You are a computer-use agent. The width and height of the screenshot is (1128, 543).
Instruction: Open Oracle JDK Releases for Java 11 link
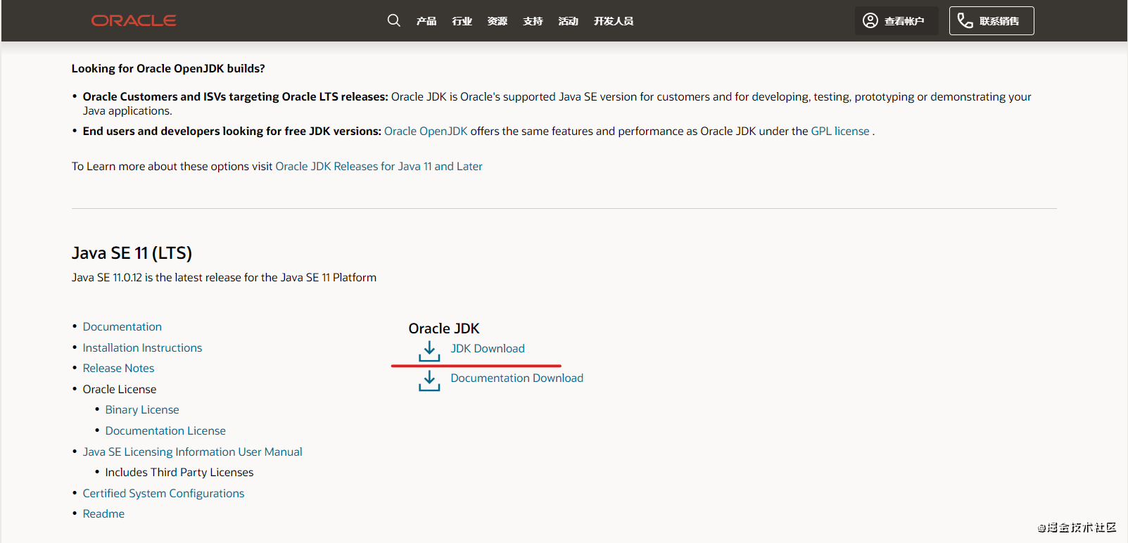coord(379,166)
